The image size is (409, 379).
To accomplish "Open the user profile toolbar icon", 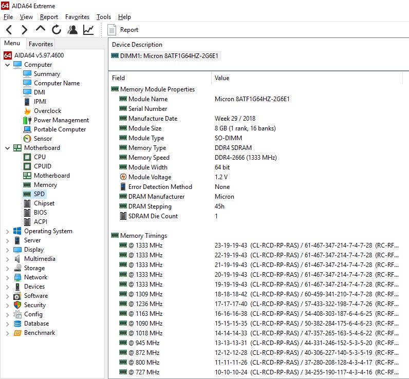I will tap(72, 30).
